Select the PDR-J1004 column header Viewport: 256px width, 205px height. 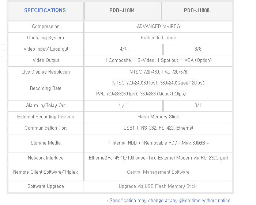(x=122, y=11)
